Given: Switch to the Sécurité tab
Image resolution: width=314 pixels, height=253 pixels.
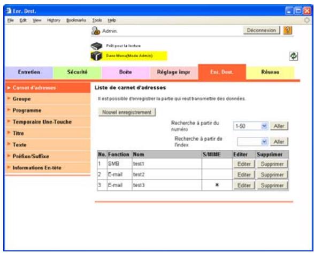Looking at the screenshot, I should [78, 72].
